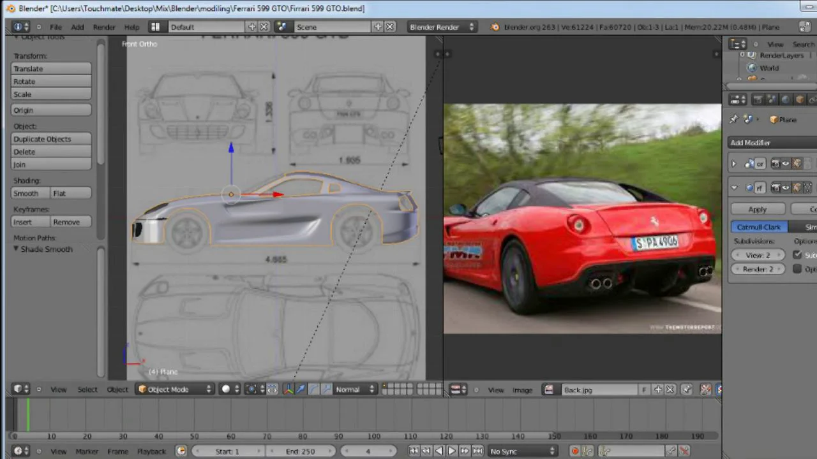Image resolution: width=817 pixels, height=459 pixels.
Task: Open the UV/Image editor type selector
Action: (x=458, y=389)
